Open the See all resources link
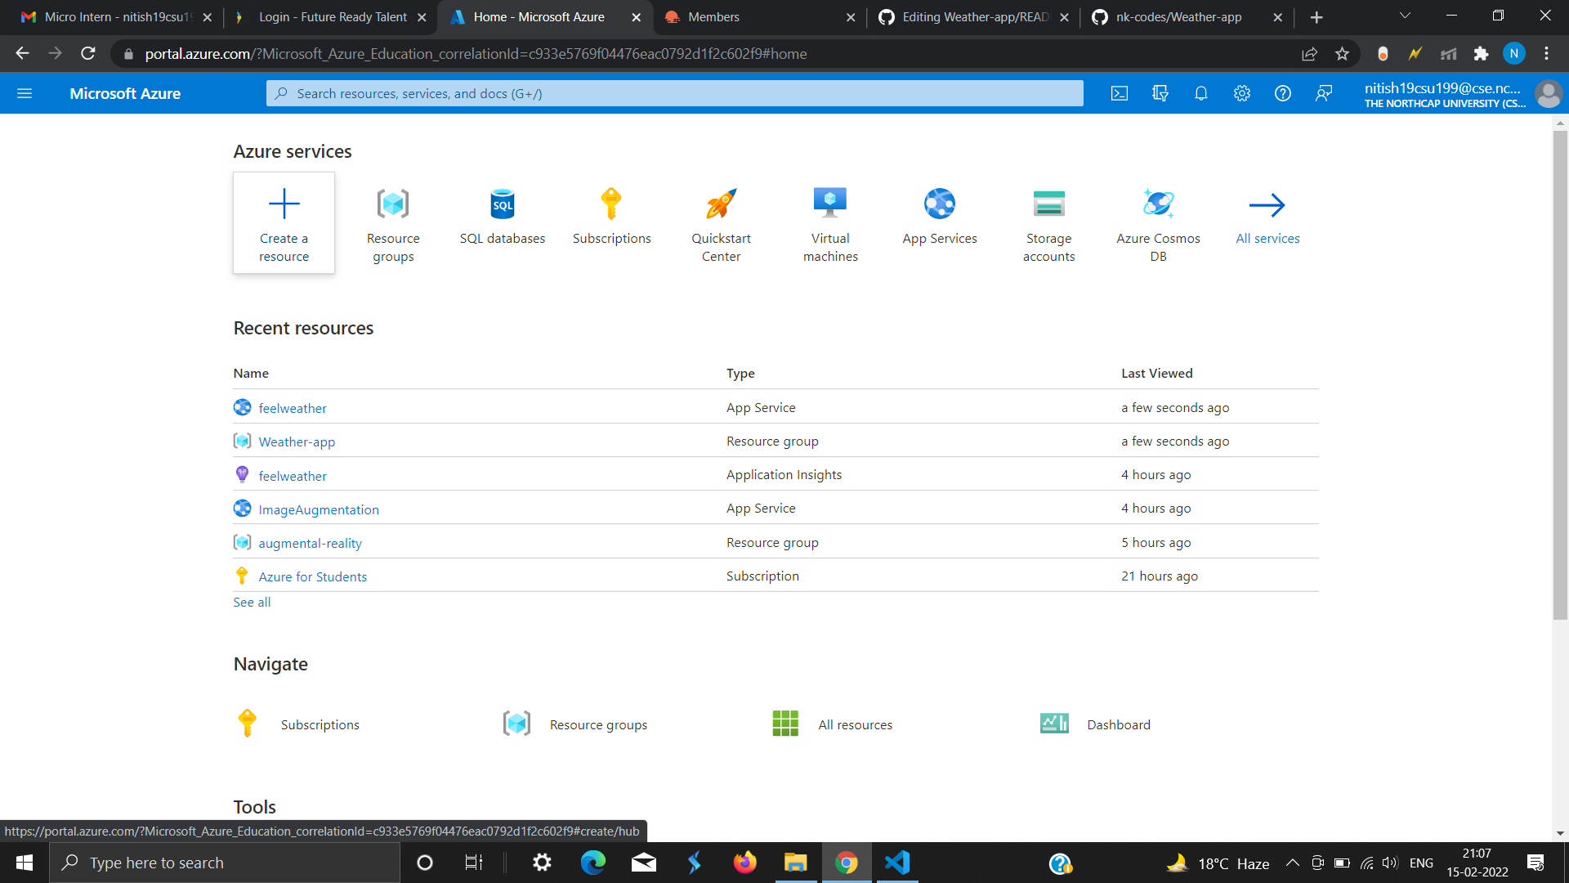 [x=252, y=603]
